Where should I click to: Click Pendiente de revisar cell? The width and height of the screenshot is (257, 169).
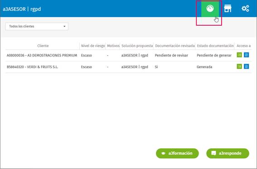(171, 56)
